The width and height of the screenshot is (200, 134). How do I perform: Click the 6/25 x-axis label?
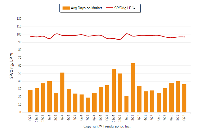click(159, 118)
